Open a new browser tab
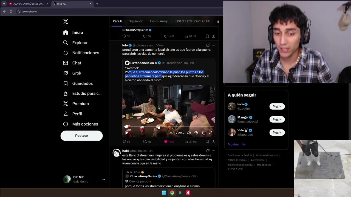 point(97,4)
